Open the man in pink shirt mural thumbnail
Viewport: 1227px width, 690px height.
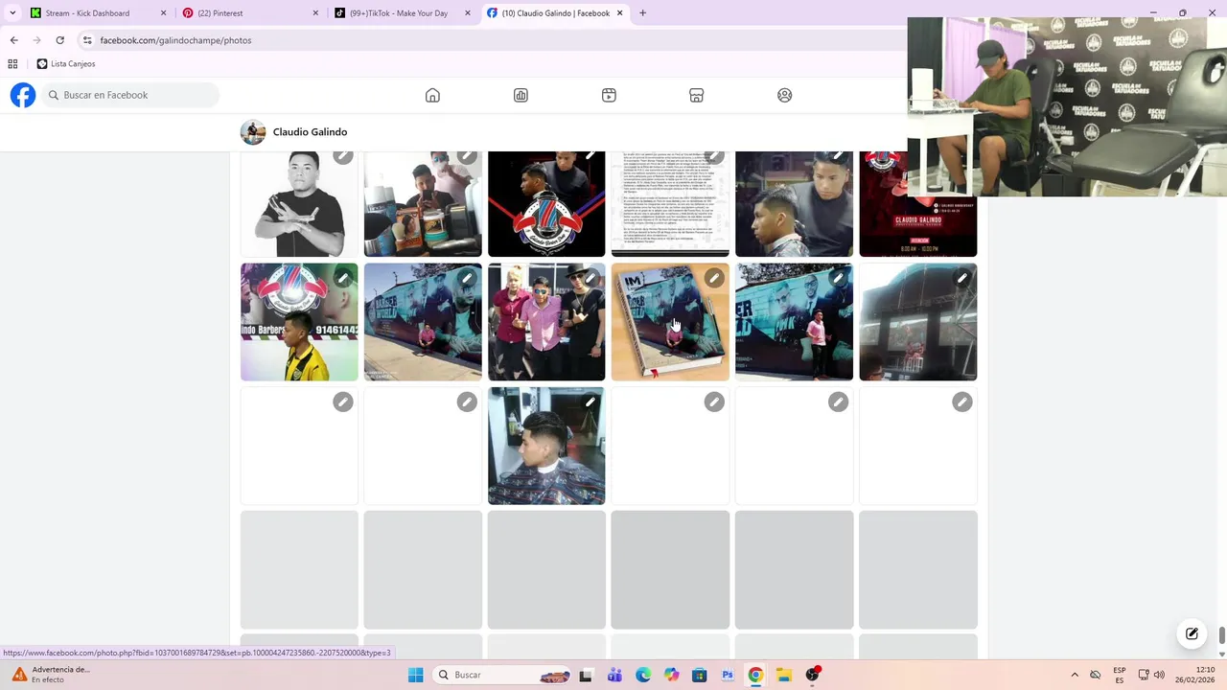coord(794,322)
